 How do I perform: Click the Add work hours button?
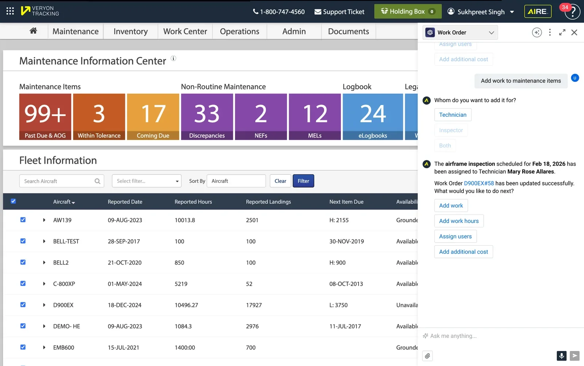point(459,221)
